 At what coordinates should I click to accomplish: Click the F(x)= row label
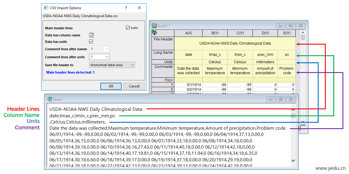pos(163,80)
